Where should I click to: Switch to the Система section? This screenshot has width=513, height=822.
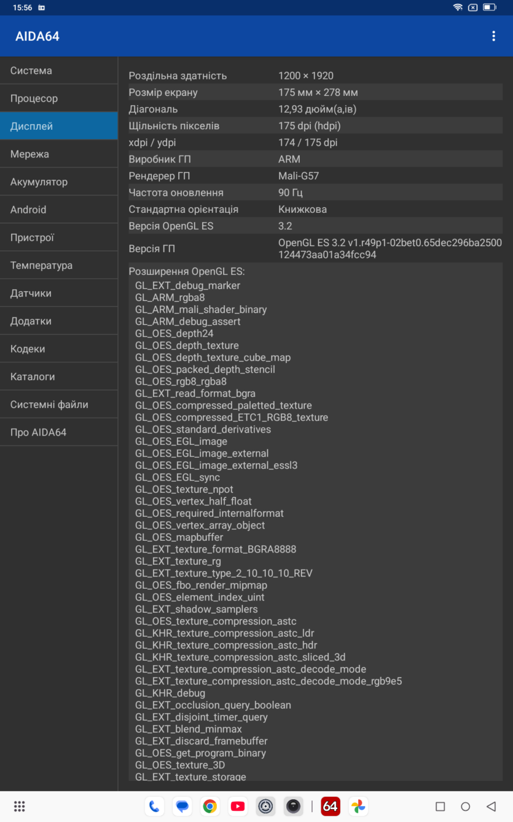(58, 71)
